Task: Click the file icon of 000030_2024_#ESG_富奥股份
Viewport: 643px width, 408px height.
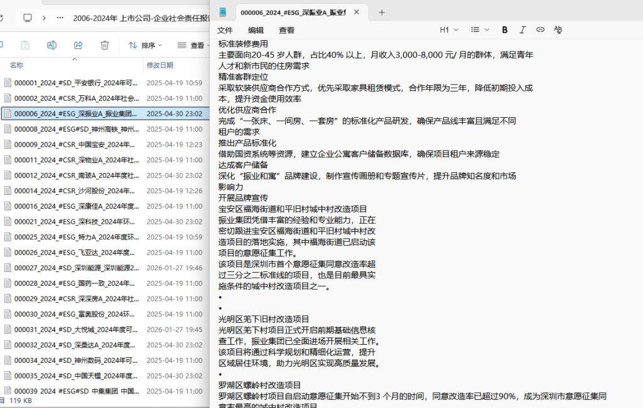Action: click(8, 314)
